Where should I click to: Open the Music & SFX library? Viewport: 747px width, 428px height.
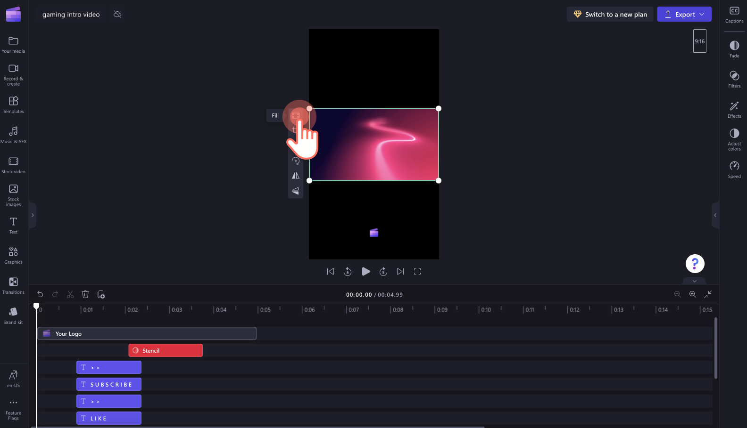[13, 135]
